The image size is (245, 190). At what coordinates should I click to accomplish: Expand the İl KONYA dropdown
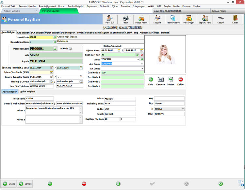tap(183, 109)
